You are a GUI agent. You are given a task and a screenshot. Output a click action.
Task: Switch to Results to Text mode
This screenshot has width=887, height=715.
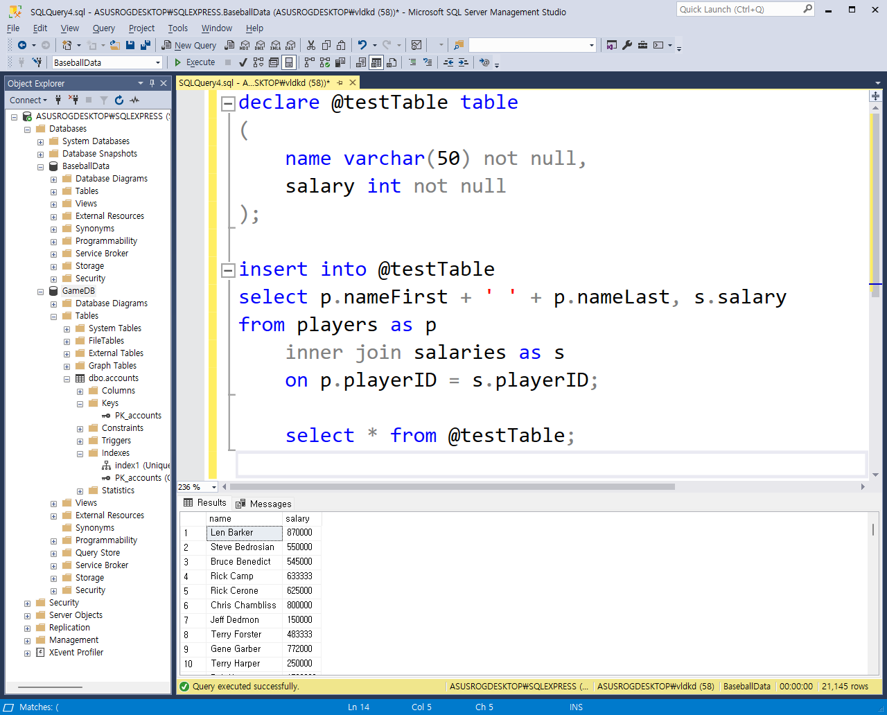pyautogui.click(x=361, y=62)
